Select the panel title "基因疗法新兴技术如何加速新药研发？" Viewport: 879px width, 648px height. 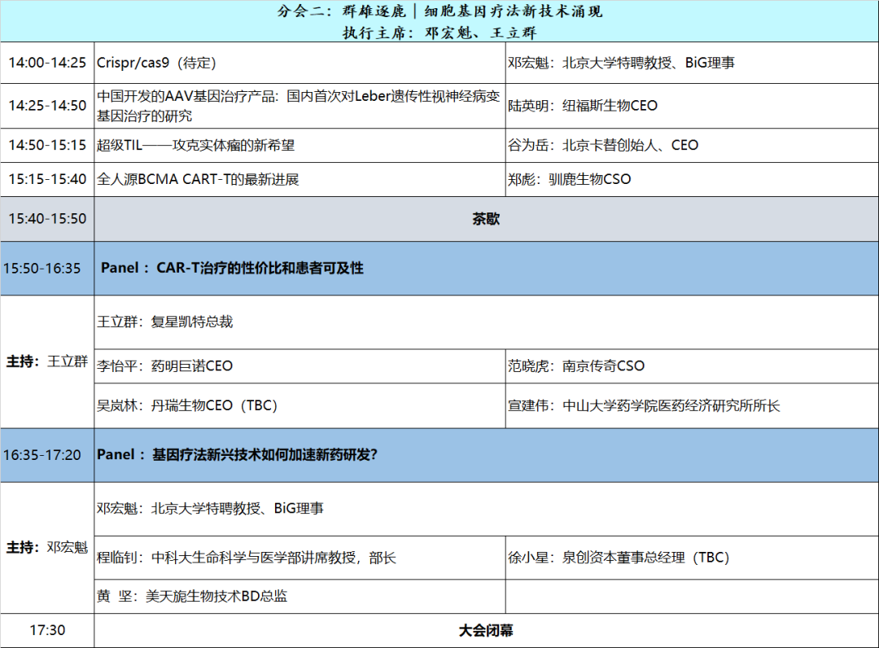(265, 454)
